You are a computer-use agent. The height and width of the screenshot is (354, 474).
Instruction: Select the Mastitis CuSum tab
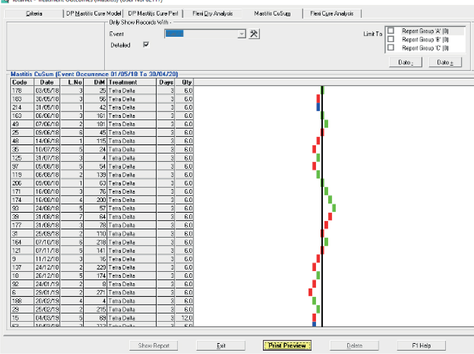click(272, 14)
